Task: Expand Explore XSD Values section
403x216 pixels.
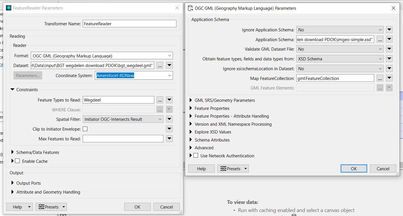Action: (191, 132)
